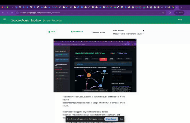The width and height of the screenshot is (190, 123).
Task: Click Stop sharing in the sharing bar
Action: pos(111,119)
